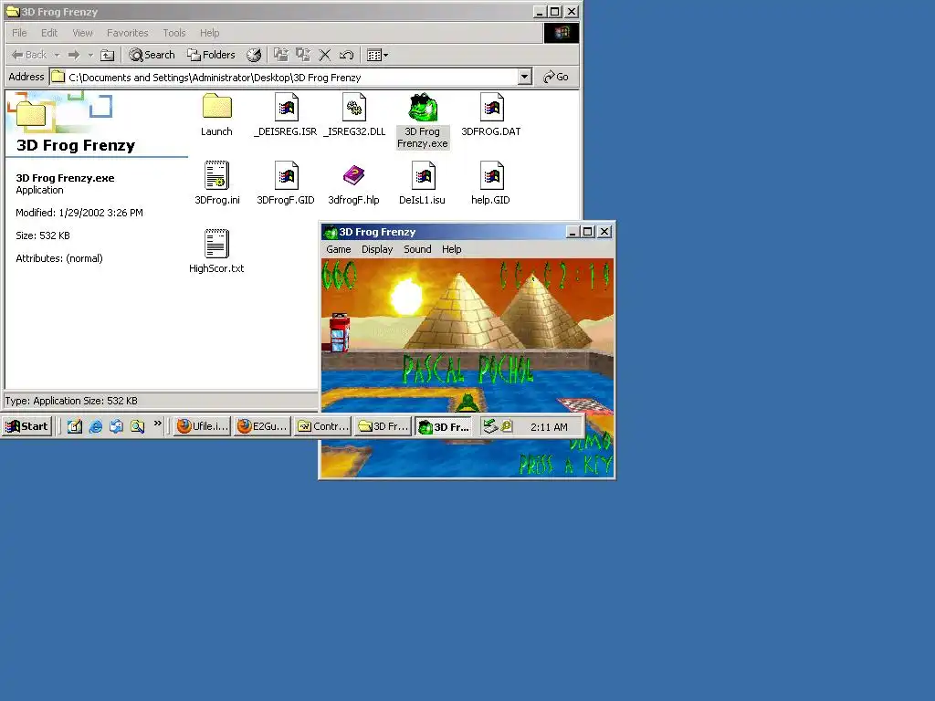Select the 3dfrogF.hlp help book icon

click(354, 175)
